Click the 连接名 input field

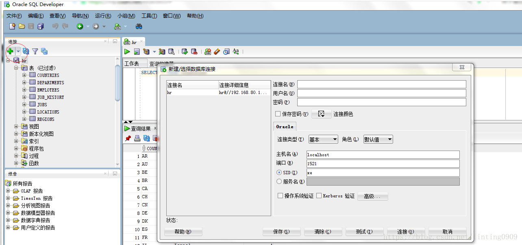point(381,84)
